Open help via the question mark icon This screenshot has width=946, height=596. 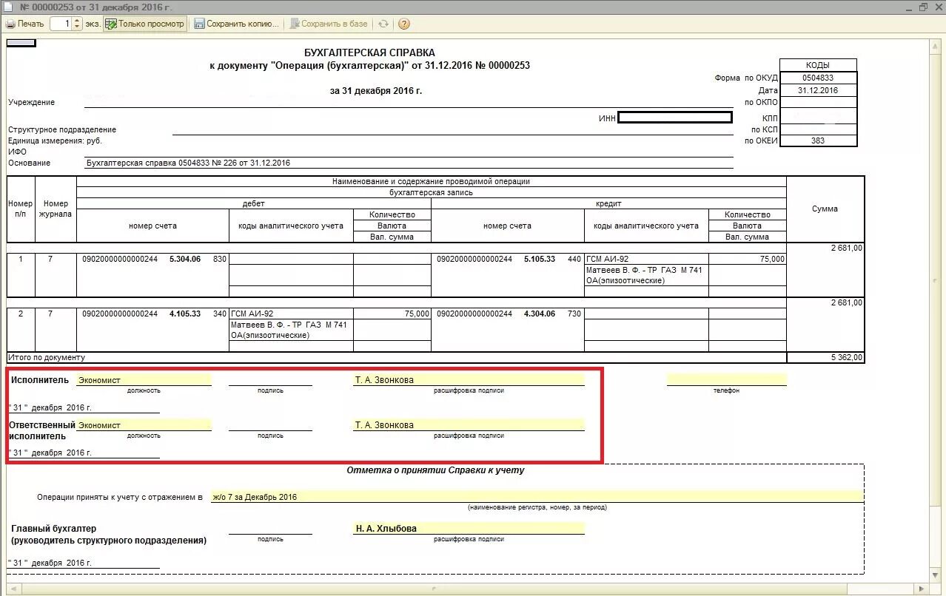click(403, 24)
